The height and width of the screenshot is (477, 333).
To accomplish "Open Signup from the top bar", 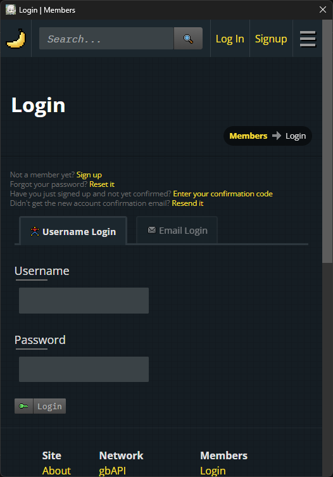I will 271,39.
